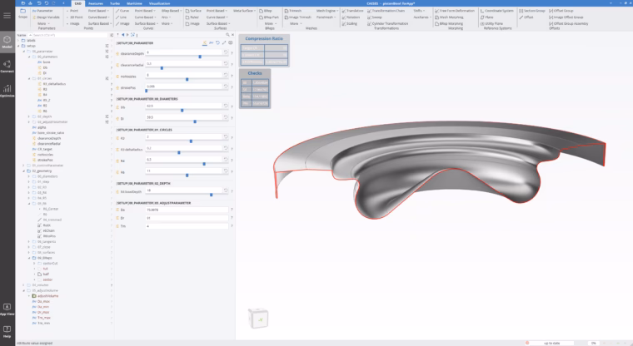Open the Arcs dropdown in Curves group
This screenshot has width=633, height=346.
point(166,17)
